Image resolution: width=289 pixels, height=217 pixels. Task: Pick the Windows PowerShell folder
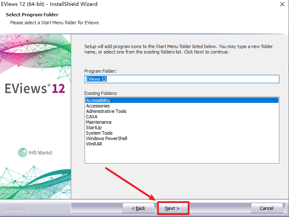[x=106, y=138]
